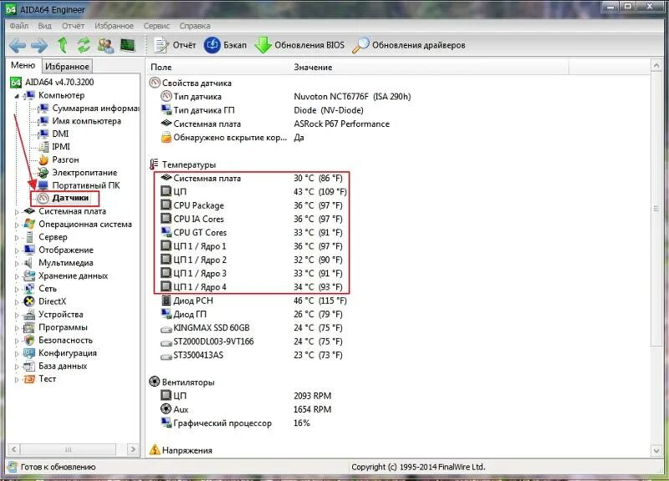Click KINGMAX SSD 60GB drive icon
Screen dimensions: 669x481
pos(166,328)
